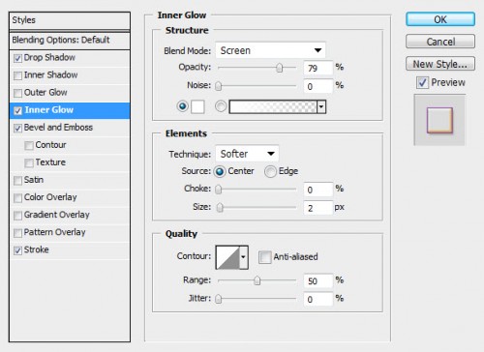The height and width of the screenshot is (352, 484).
Task: Click the Opacity value field
Action: [318, 68]
